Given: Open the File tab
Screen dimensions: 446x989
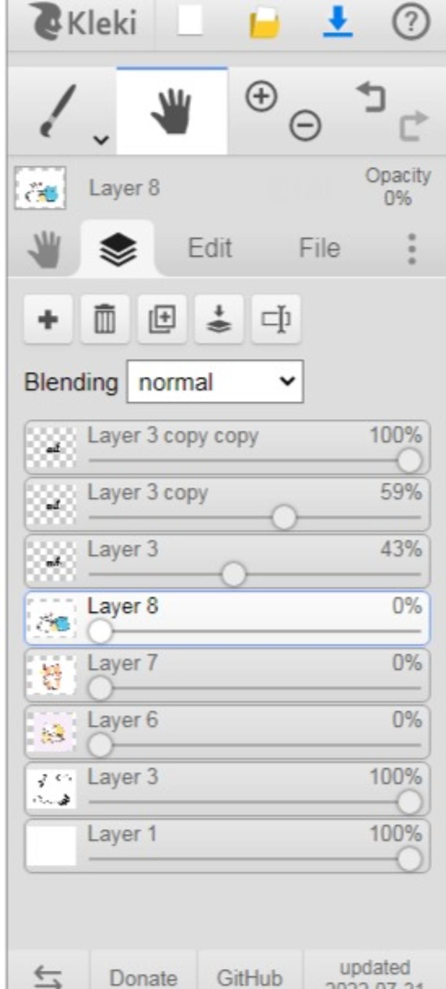Looking at the screenshot, I should (319, 248).
